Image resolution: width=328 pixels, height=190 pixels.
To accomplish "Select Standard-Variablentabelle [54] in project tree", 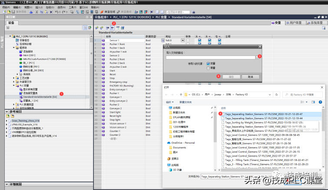I will pos(40,97).
